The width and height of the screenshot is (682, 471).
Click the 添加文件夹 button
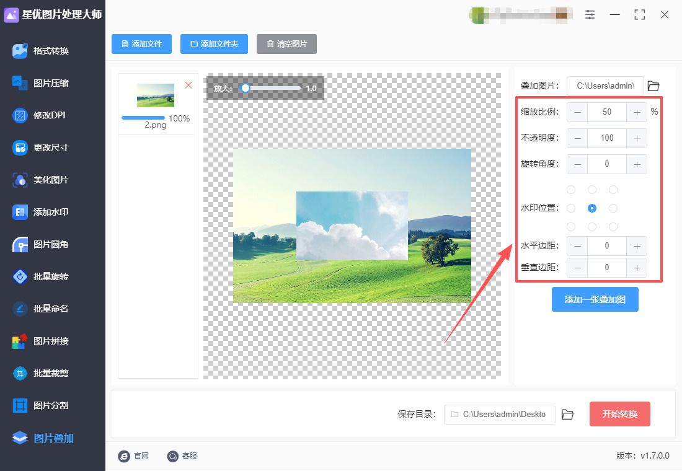click(x=214, y=44)
